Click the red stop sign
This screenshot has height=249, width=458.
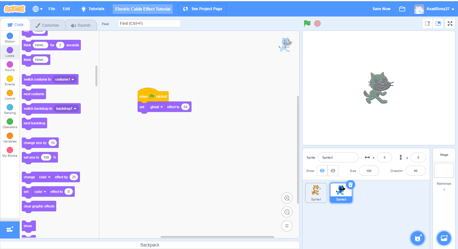[317, 23]
